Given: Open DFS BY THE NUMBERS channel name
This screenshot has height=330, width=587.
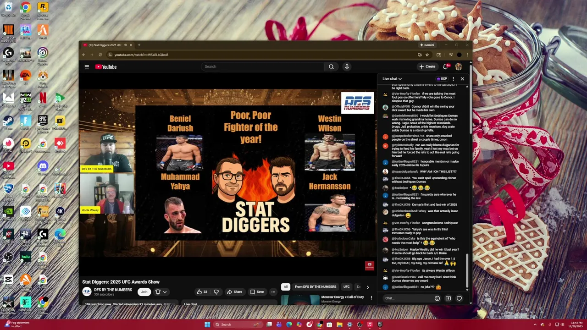Looking at the screenshot, I should point(113,290).
